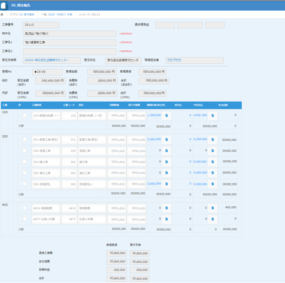Toggle the 済 checkbox for 4810-現場経費
The width and height of the screenshot is (285, 283).
pyautogui.click(x=24, y=208)
